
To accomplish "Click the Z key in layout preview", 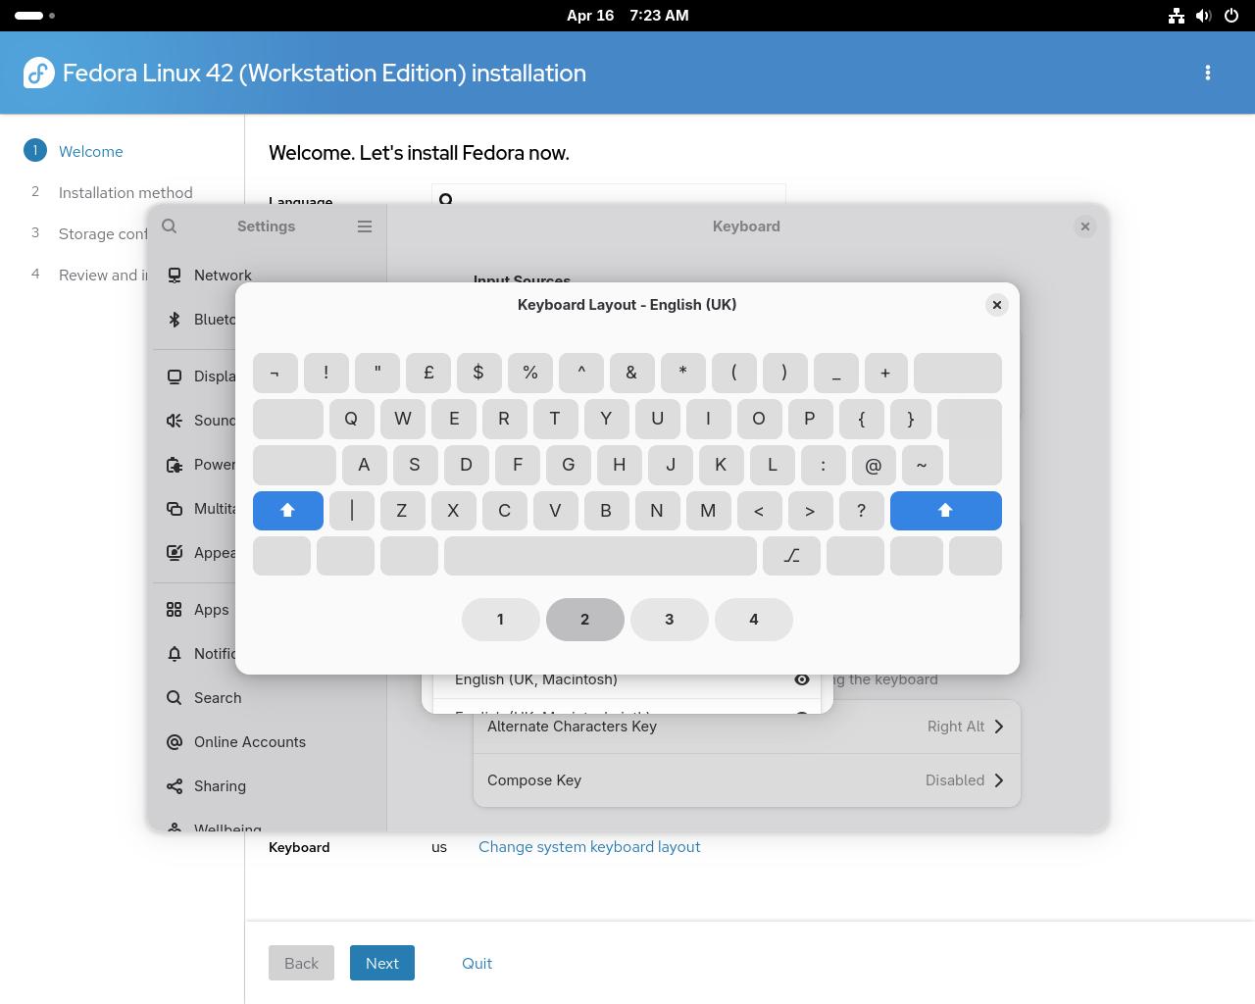I will pyautogui.click(x=402, y=511).
